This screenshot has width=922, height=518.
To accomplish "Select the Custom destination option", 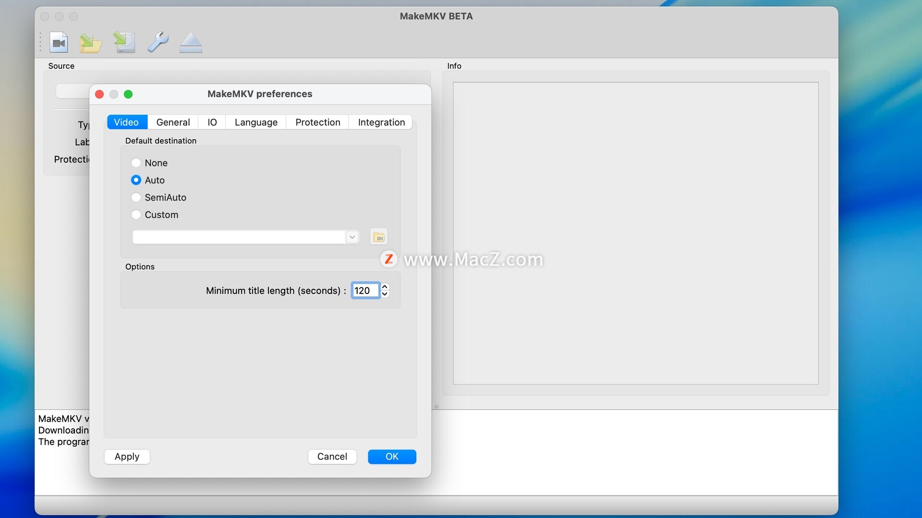I will point(136,215).
